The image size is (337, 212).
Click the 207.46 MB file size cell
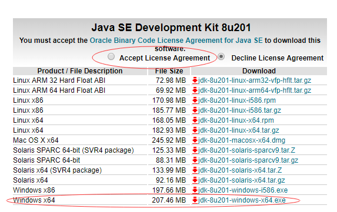point(169,200)
